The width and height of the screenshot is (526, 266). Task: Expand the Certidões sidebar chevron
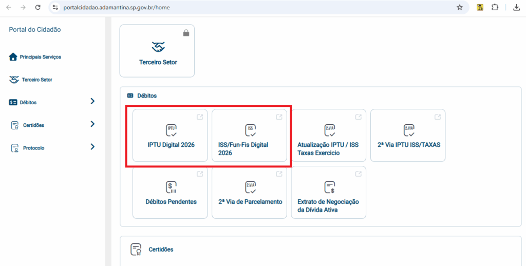(x=92, y=124)
